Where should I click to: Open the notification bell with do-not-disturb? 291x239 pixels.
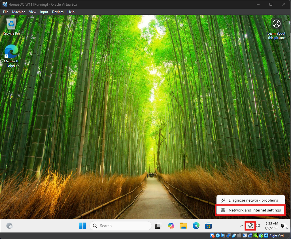283,226
